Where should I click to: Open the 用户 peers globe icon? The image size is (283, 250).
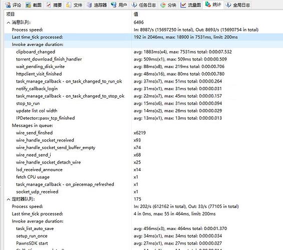click(114, 4)
